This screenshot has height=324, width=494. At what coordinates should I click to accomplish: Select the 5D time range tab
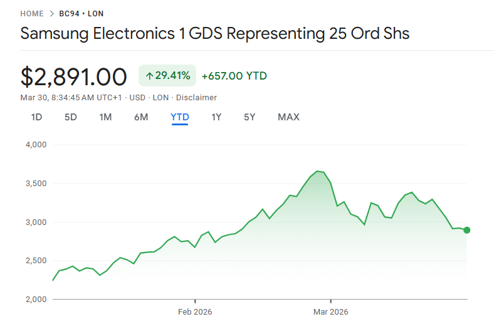(x=70, y=117)
